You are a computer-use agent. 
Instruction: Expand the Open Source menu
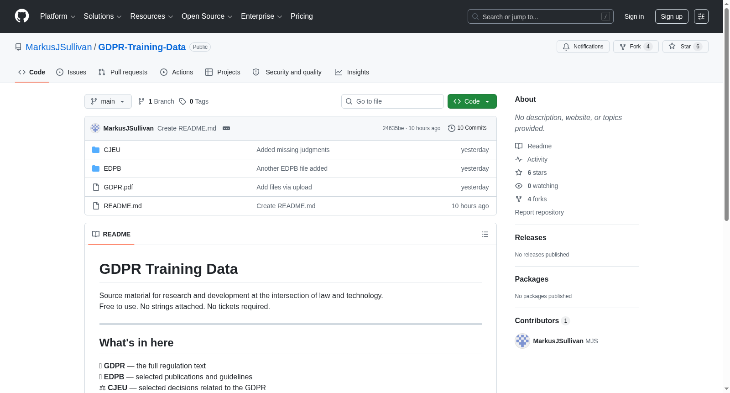[207, 16]
